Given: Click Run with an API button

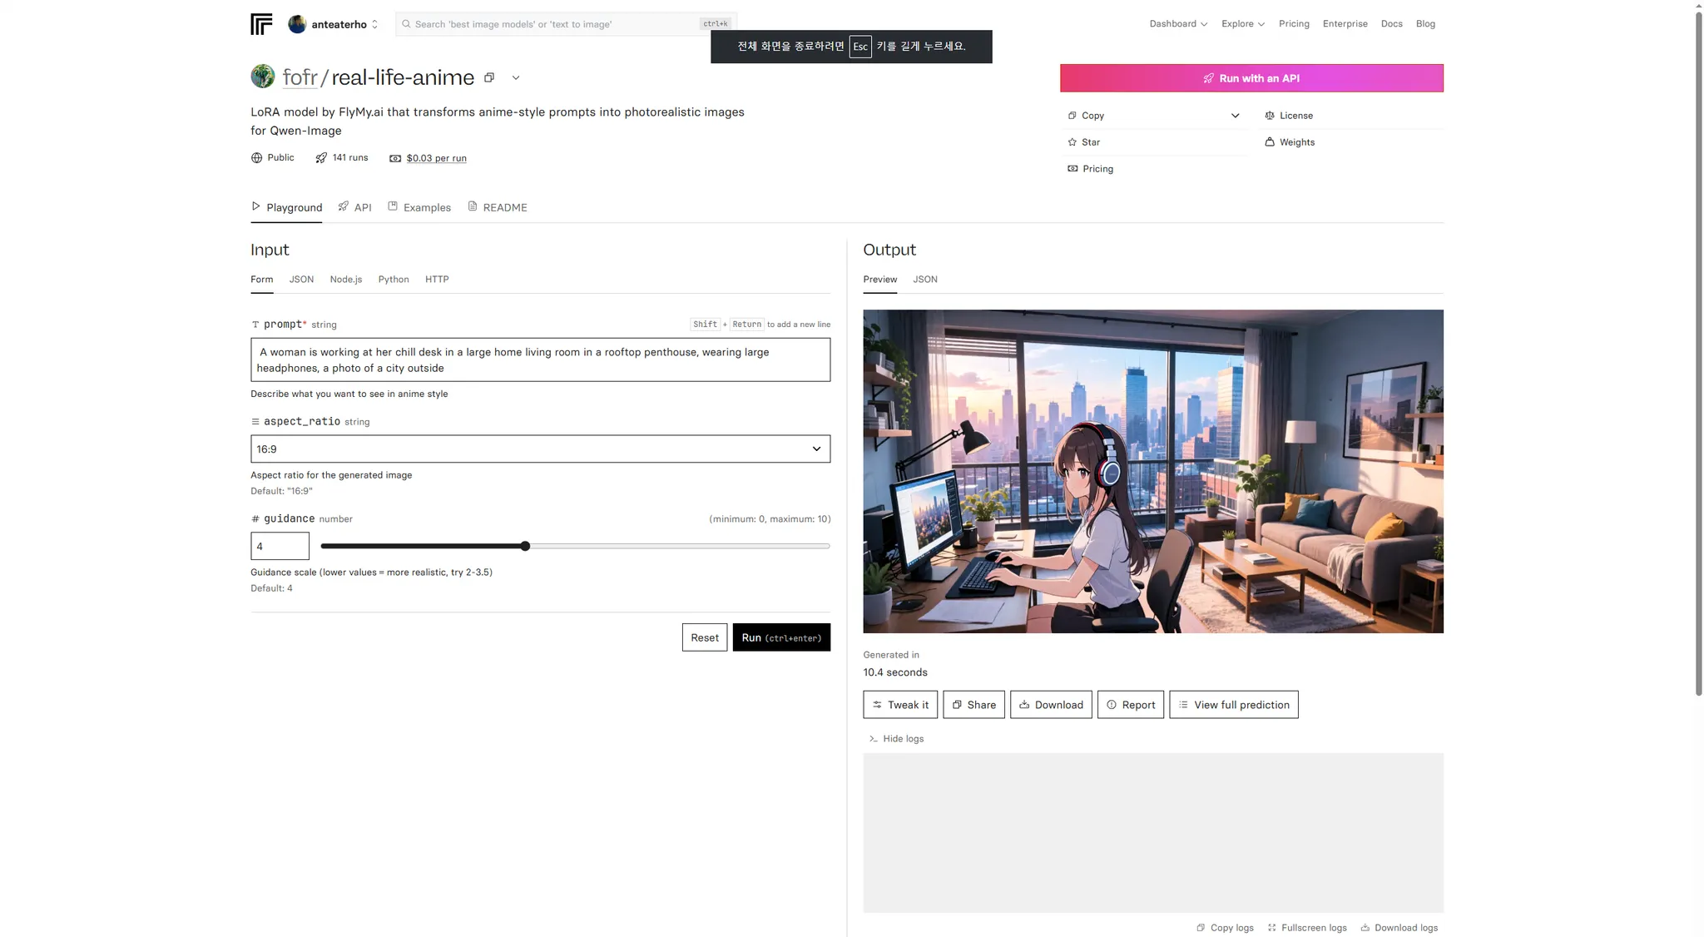Looking at the screenshot, I should point(1251,78).
